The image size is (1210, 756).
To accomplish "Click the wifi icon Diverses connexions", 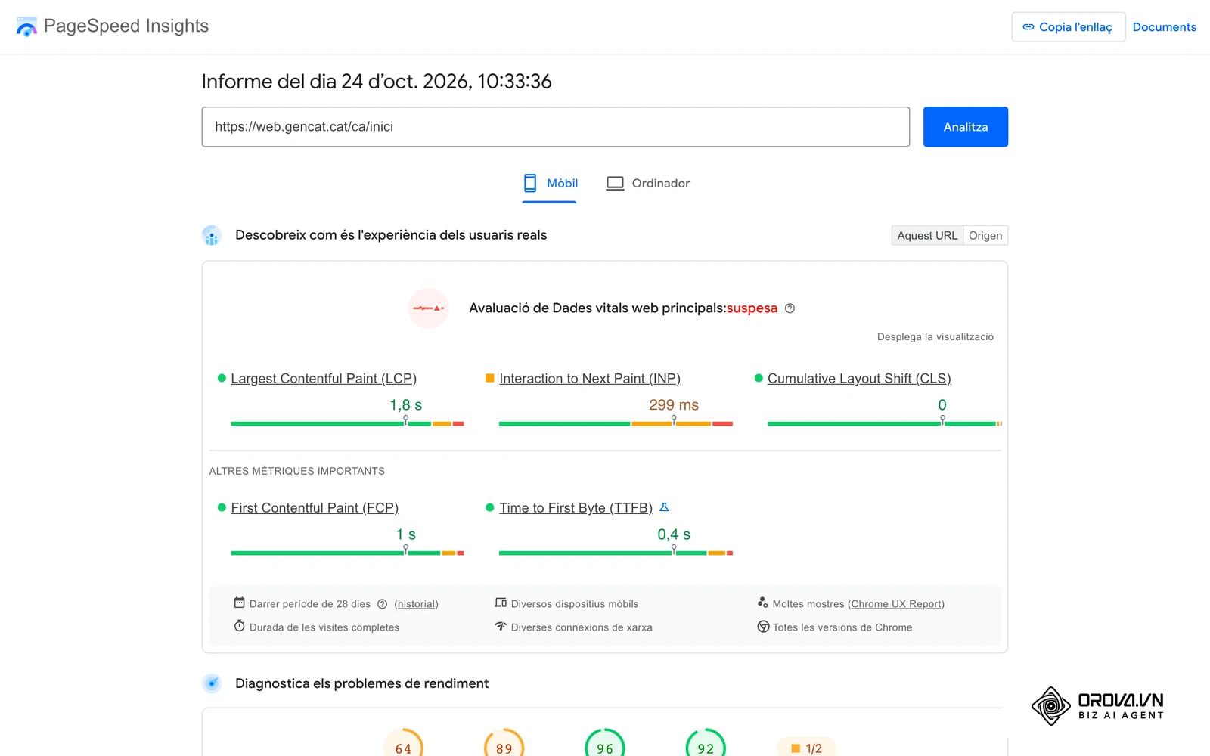I will (x=501, y=626).
